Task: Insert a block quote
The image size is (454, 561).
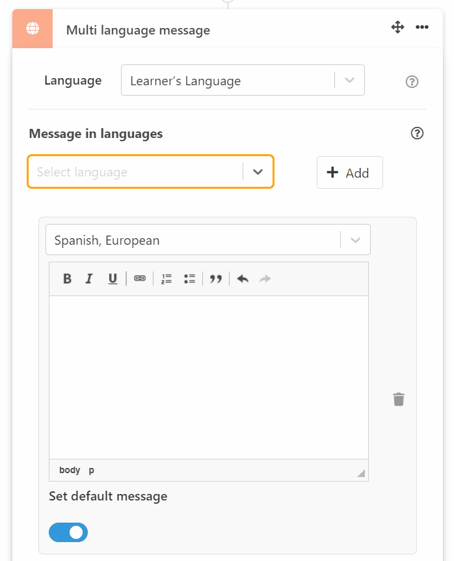Action: tap(216, 279)
